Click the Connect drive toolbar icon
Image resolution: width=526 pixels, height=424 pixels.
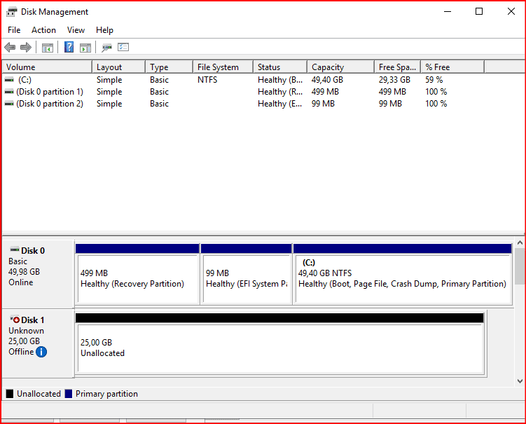point(106,48)
